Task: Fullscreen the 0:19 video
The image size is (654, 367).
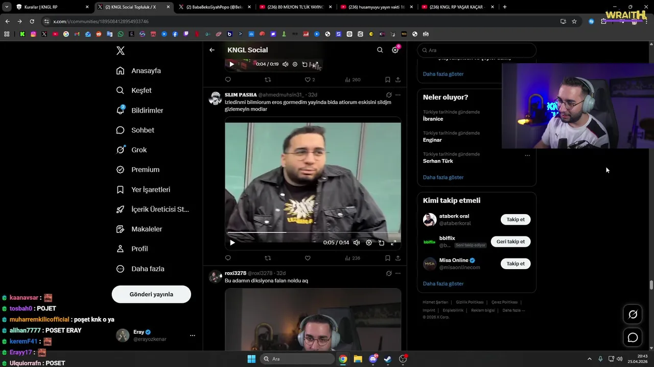Action: pos(315,64)
